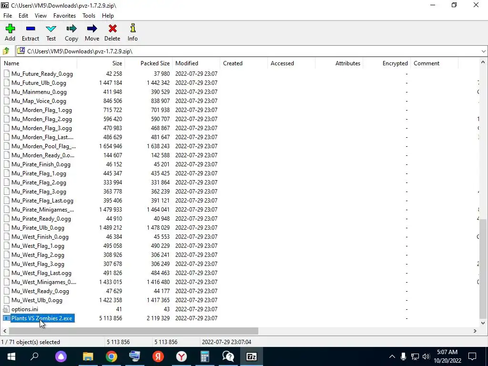
Task: Open the File menu
Action: pos(8,16)
